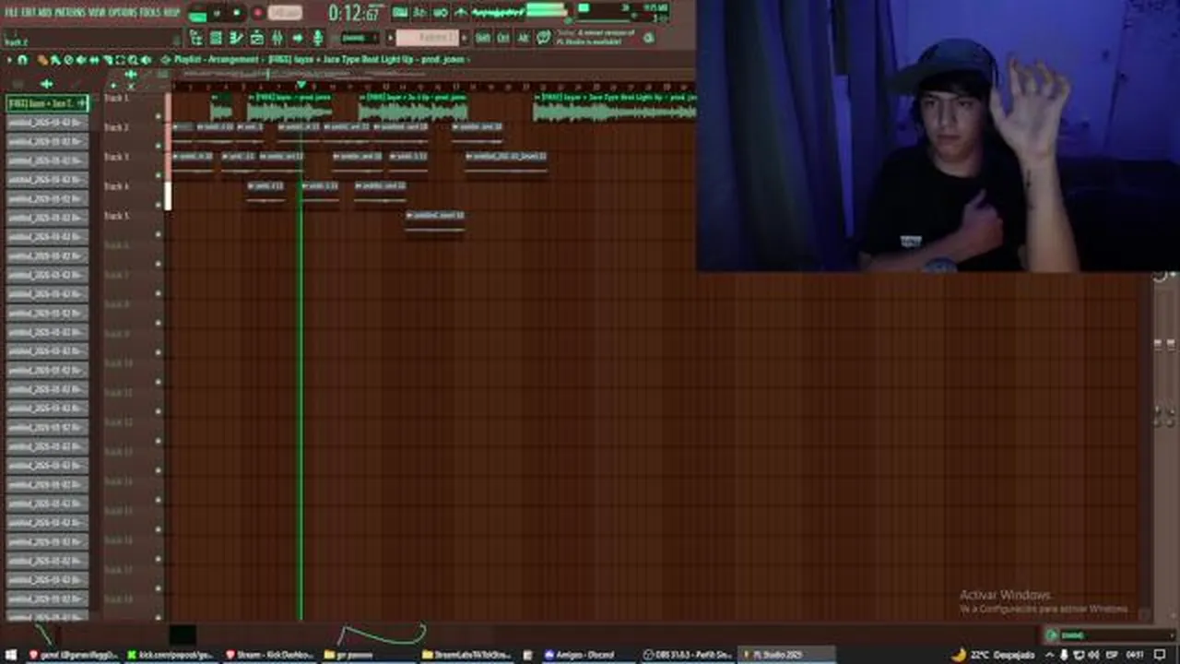Click the microphone recording icon
The width and height of the screenshot is (1180, 664).
coord(317,38)
